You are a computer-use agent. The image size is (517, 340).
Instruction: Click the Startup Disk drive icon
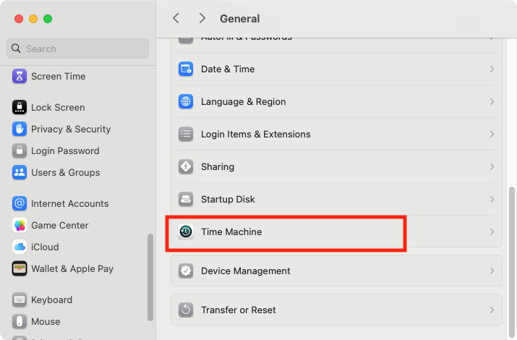click(x=186, y=199)
